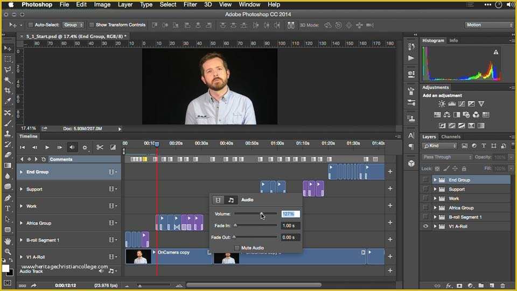Open the Filter menu

tap(190, 4)
